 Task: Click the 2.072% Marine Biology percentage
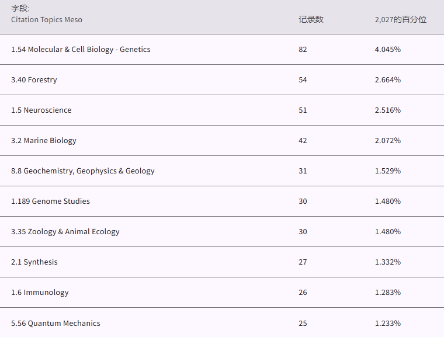click(388, 141)
